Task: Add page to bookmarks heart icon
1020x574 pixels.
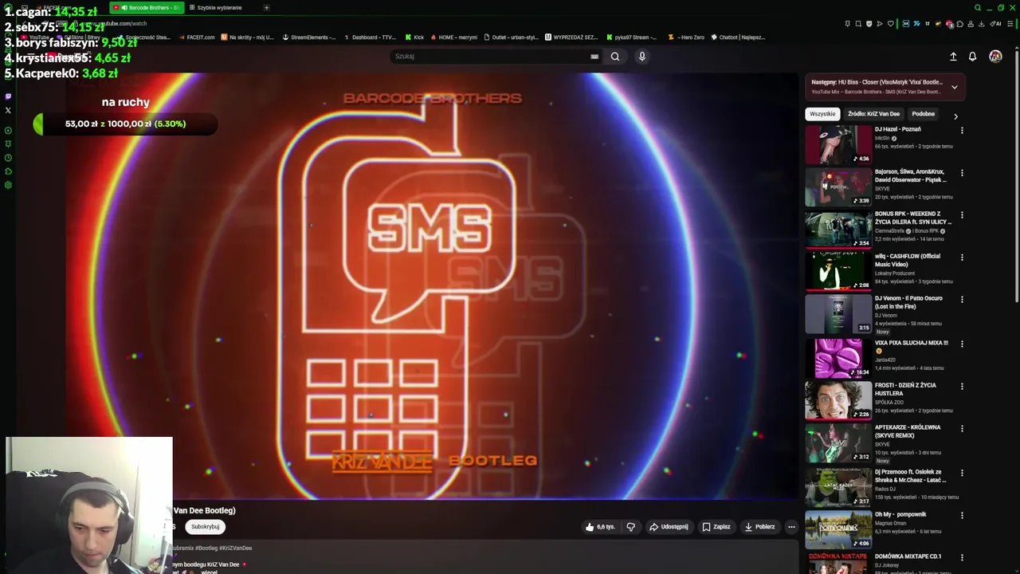Action: [x=891, y=24]
